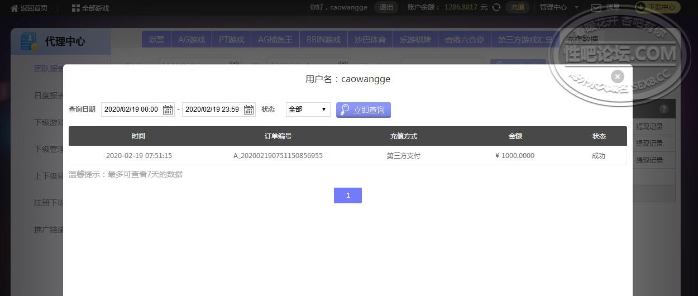Click the 第三方支付 payment method cell
This screenshot has height=296, width=698.
coord(404,156)
